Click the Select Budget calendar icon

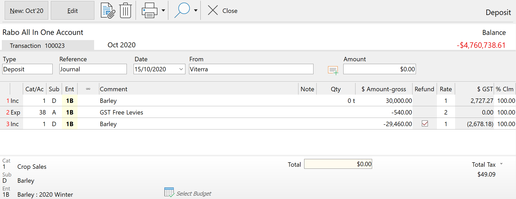169,192
